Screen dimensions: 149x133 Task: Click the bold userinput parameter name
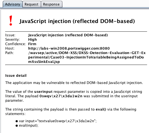[x=43, y=92]
